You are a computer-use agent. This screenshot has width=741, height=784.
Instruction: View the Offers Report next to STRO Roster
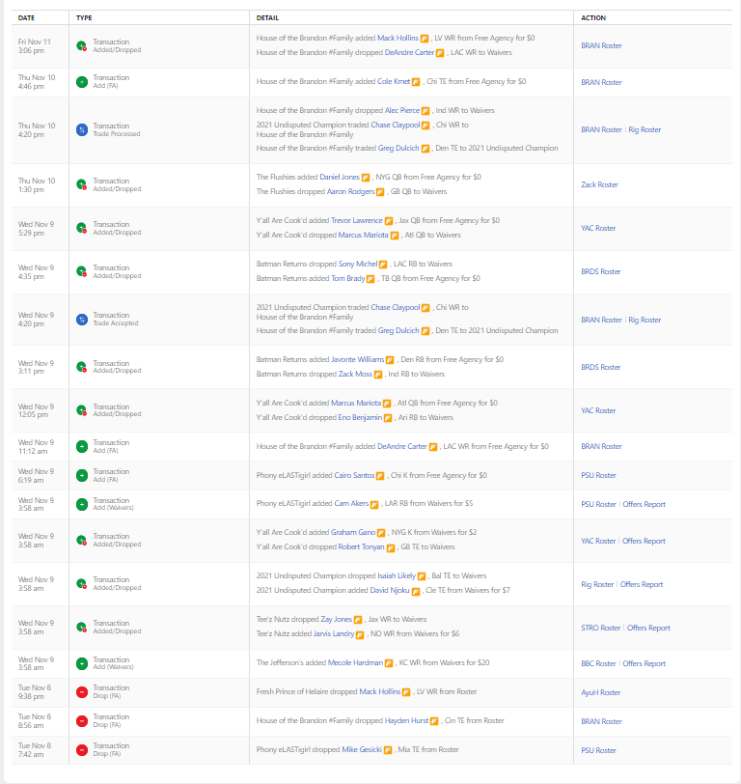[x=648, y=628]
